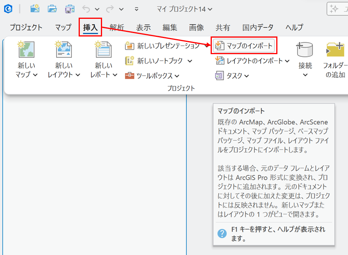
Task: Open the redo history dropdown arrow
Action: tap(121, 9)
